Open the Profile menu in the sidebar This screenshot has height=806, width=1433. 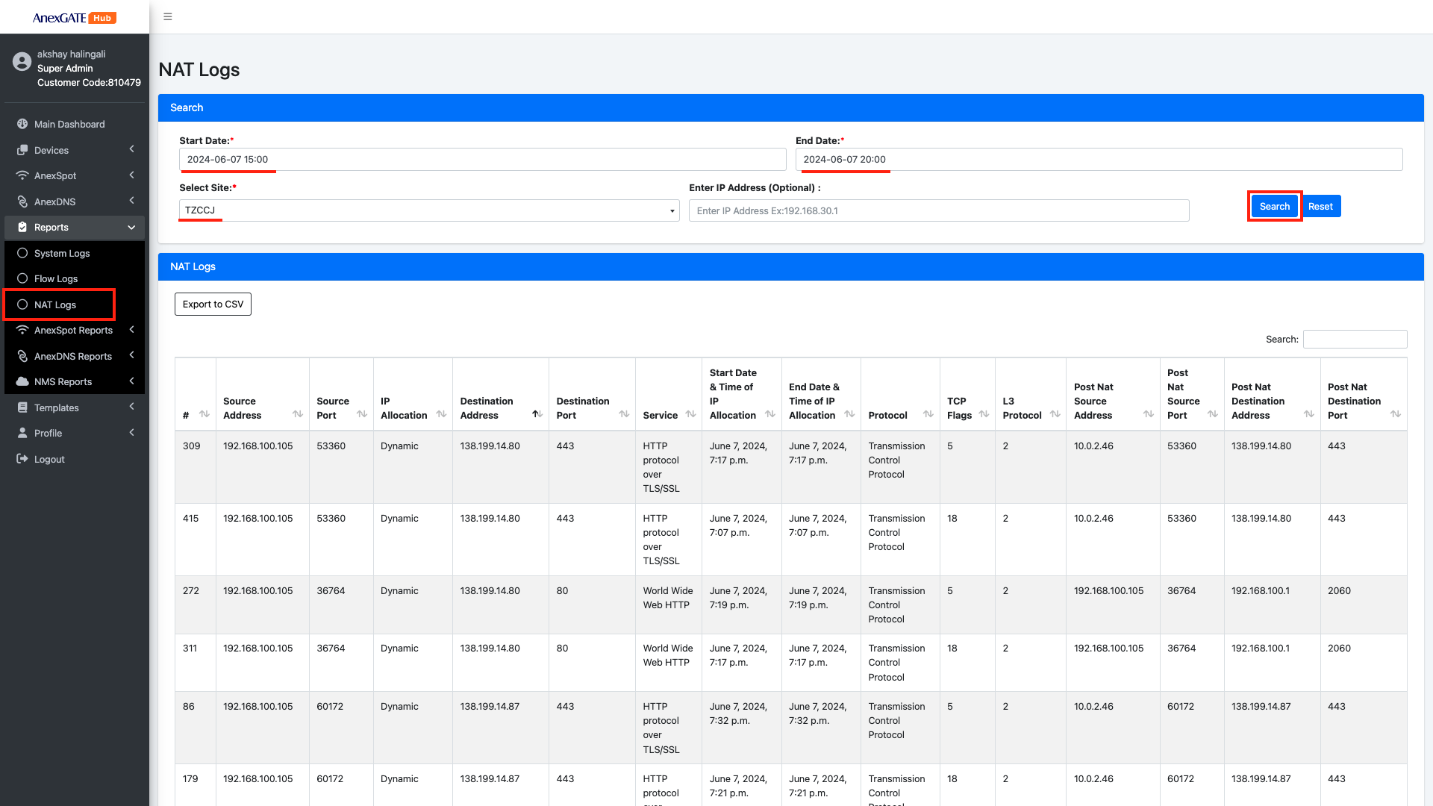coord(49,433)
